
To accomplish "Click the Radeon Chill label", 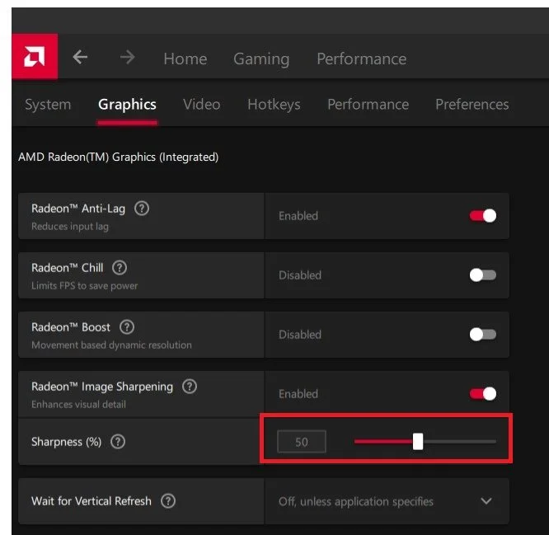I will 68,268.
